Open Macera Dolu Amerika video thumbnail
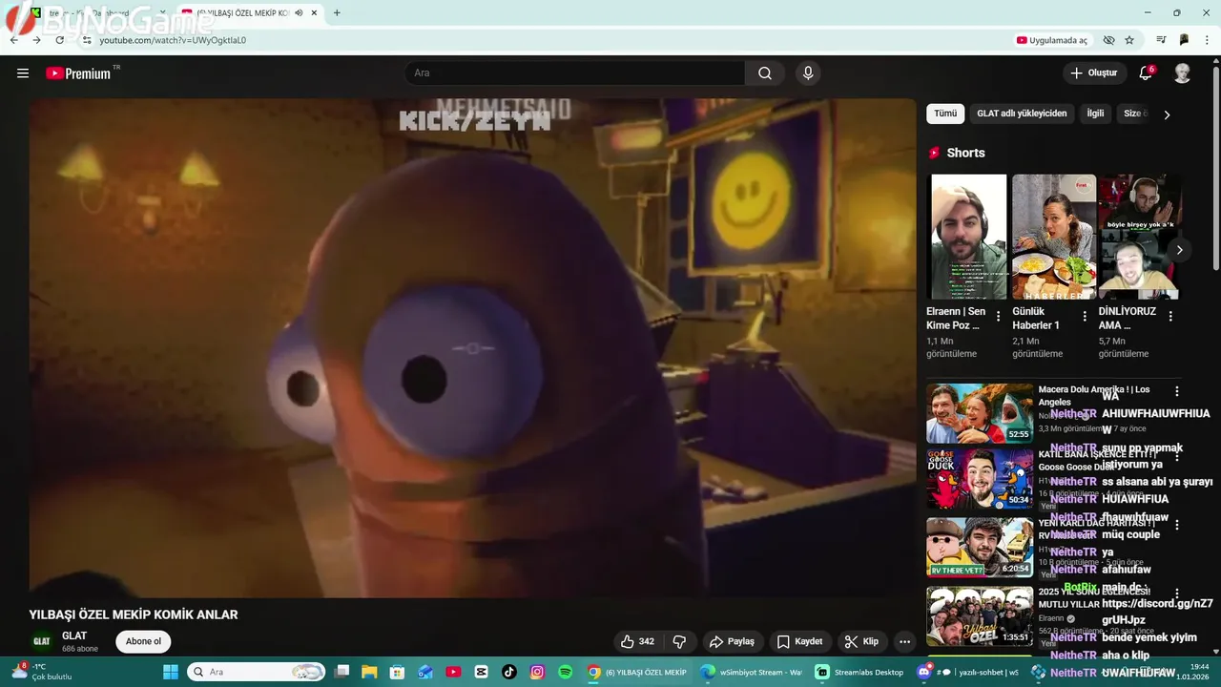The width and height of the screenshot is (1221, 687). tap(980, 413)
